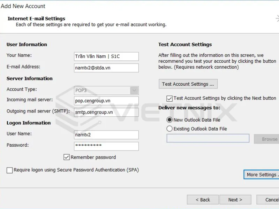Screen dimensions: 279x209
Task: Go back with the Back button
Action: tap(203, 200)
